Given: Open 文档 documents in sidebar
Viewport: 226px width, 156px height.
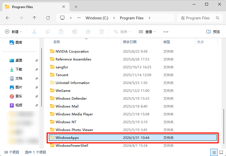Looking at the screenshot, I should [16, 78].
